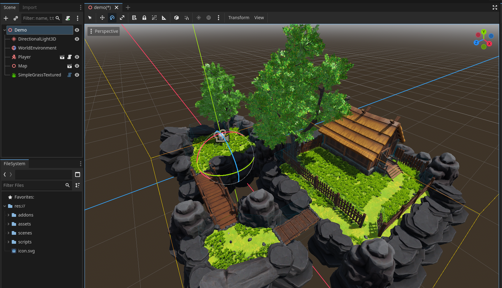The width and height of the screenshot is (502, 288).
Task: Click the Filter Files search field
Action: pos(33,185)
